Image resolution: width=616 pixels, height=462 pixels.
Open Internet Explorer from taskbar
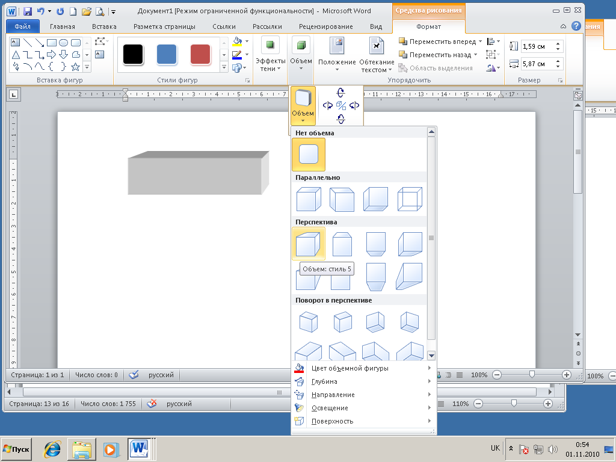(x=52, y=449)
